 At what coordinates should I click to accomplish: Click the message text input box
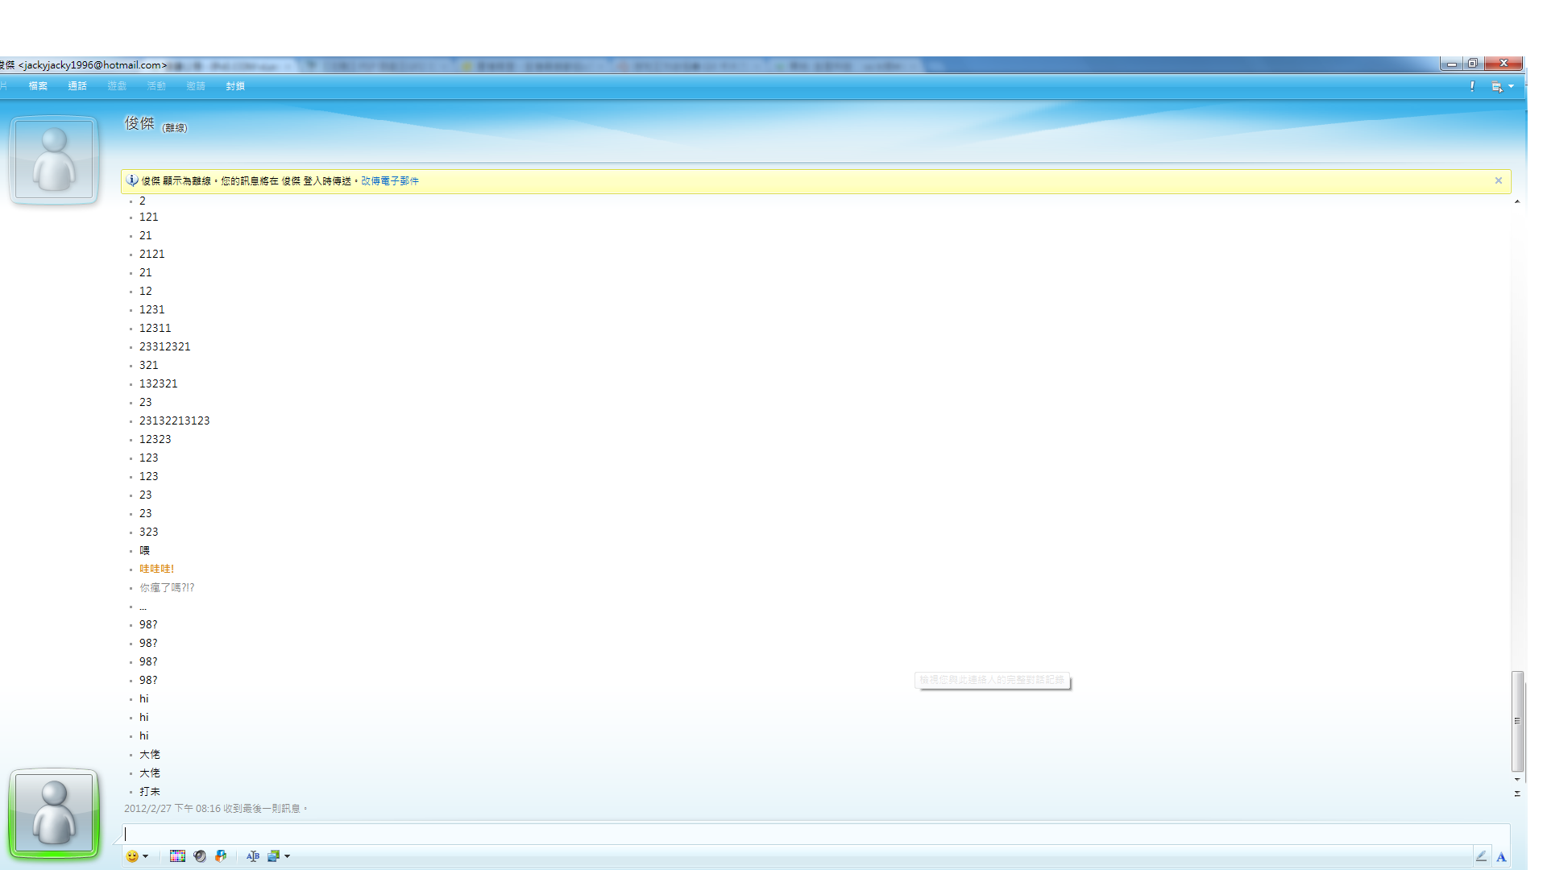click(806, 834)
